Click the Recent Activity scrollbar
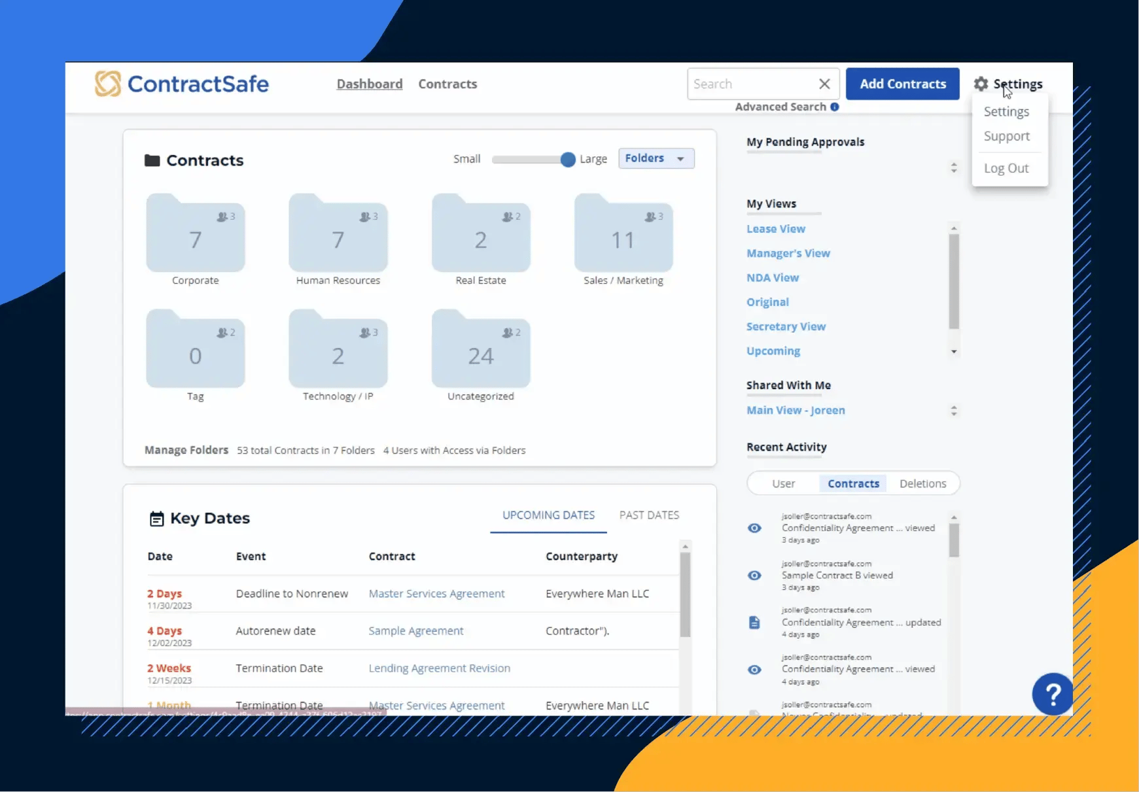 [x=954, y=541]
